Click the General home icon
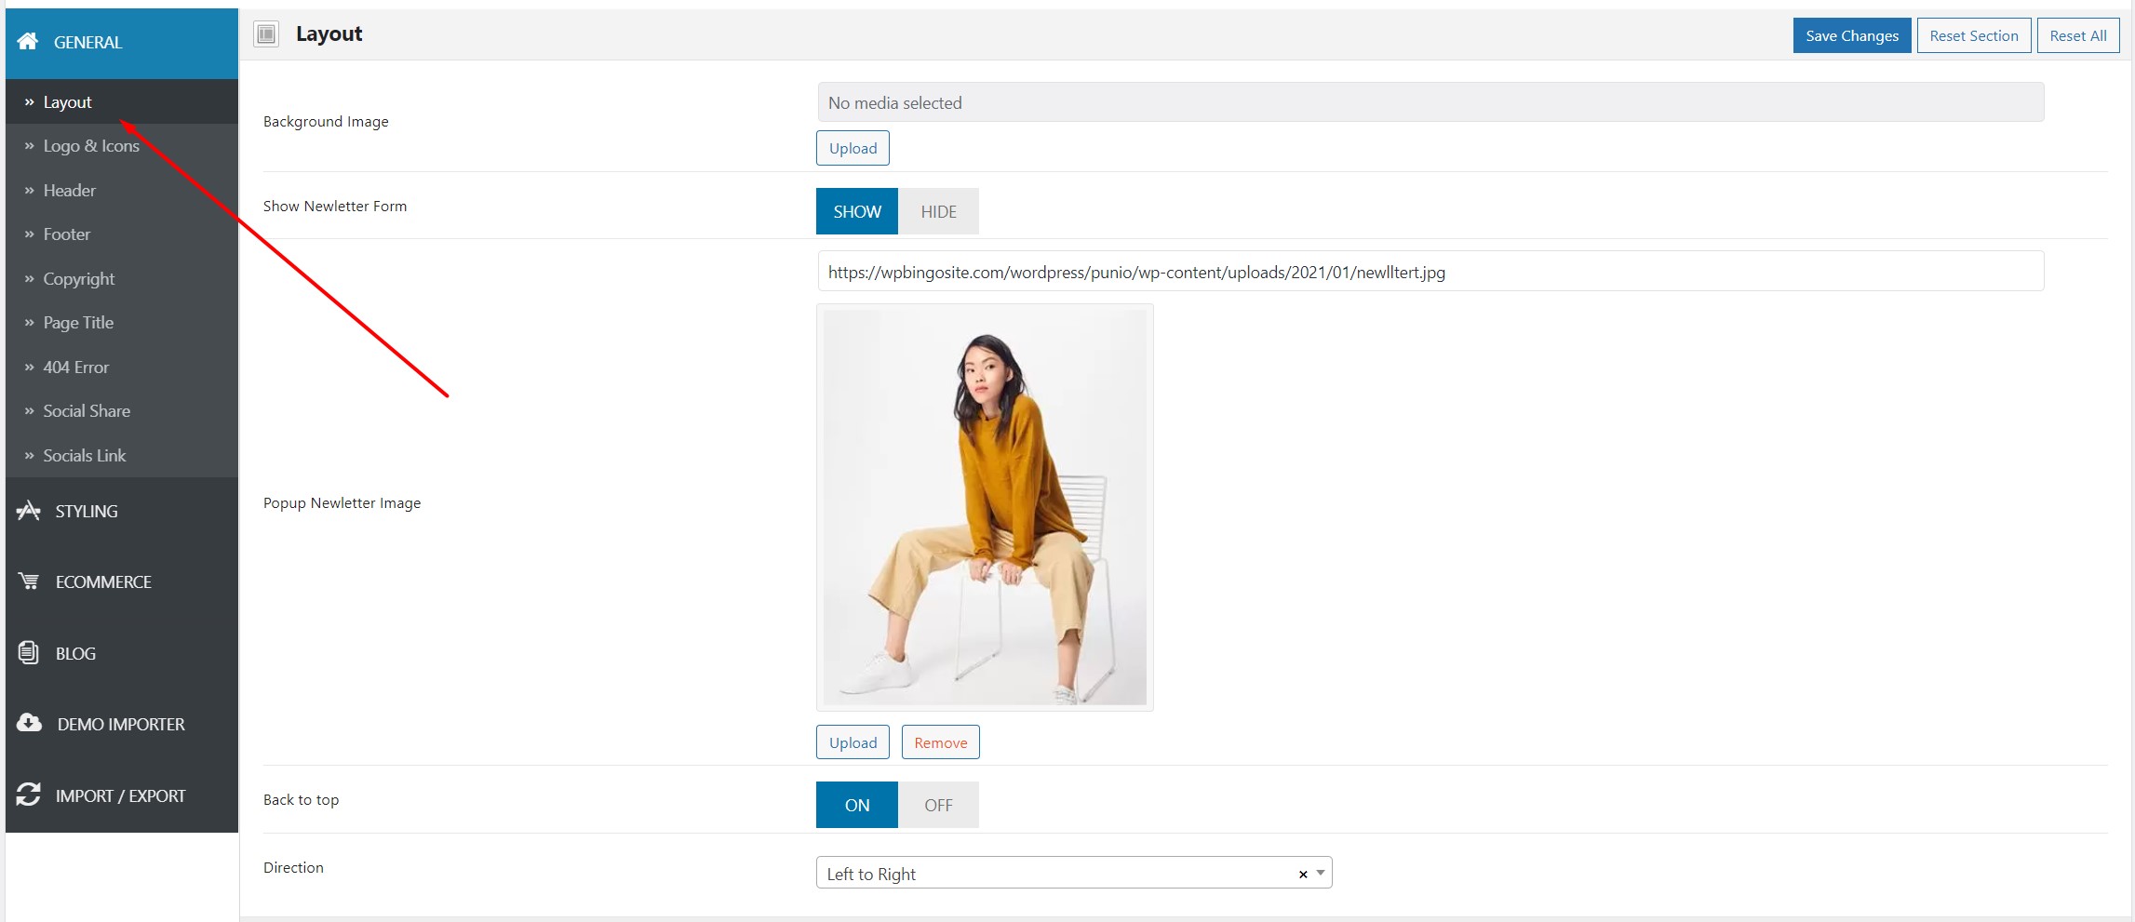Image resolution: width=2135 pixels, height=922 pixels. pos(28,41)
